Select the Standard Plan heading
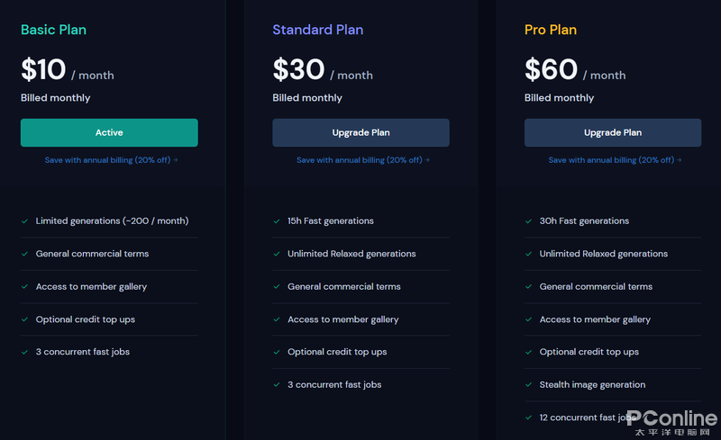 point(318,30)
